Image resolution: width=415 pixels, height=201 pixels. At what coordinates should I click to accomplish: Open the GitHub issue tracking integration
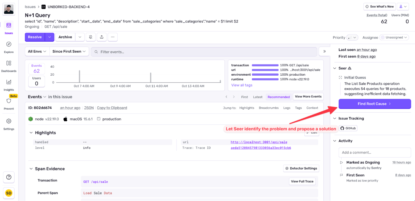tap(348, 128)
